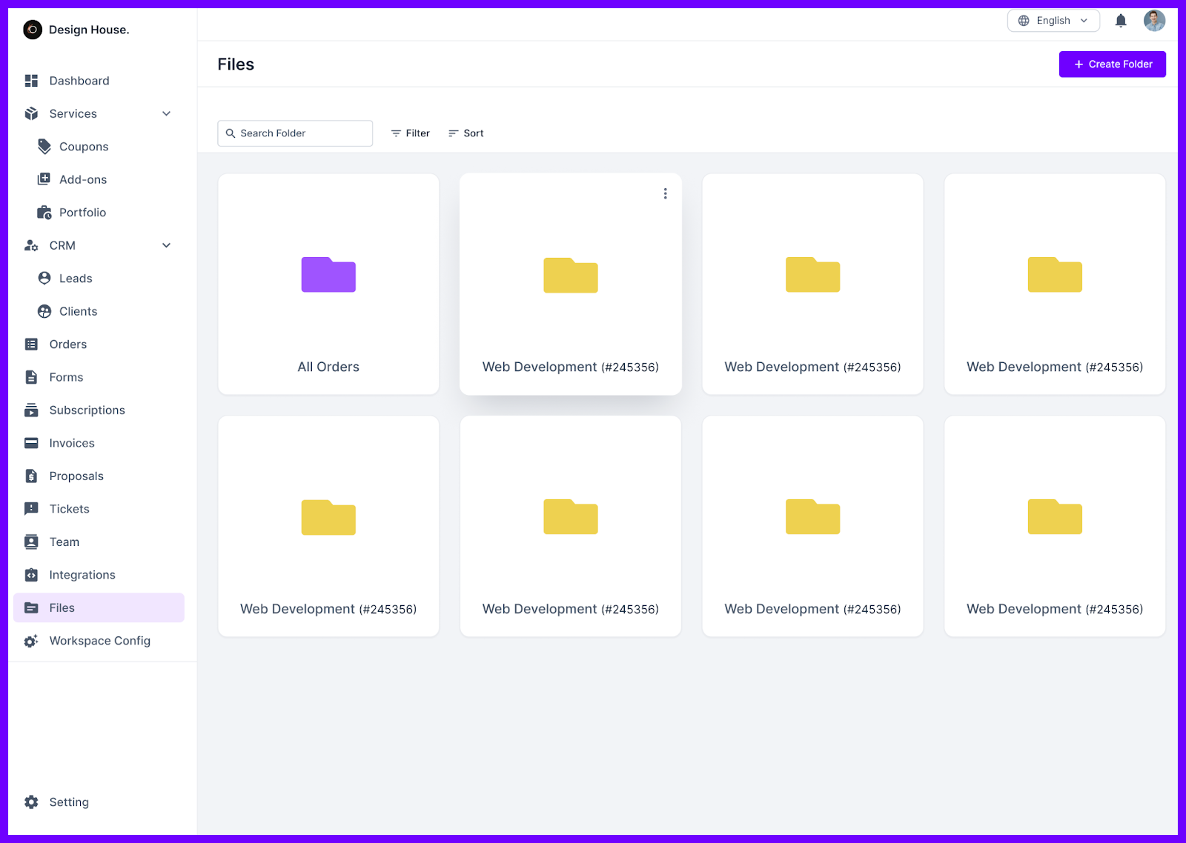
Task: Collapse the CRM menu
Action: (166, 245)
